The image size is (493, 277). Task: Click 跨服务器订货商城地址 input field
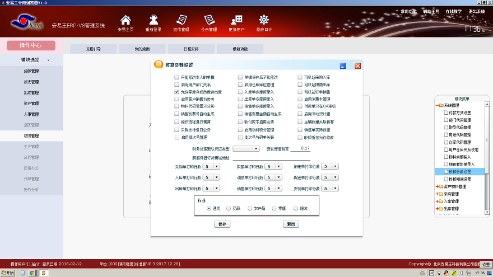272,158
